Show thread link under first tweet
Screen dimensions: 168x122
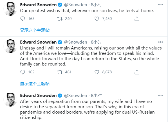tap(35, 30)
